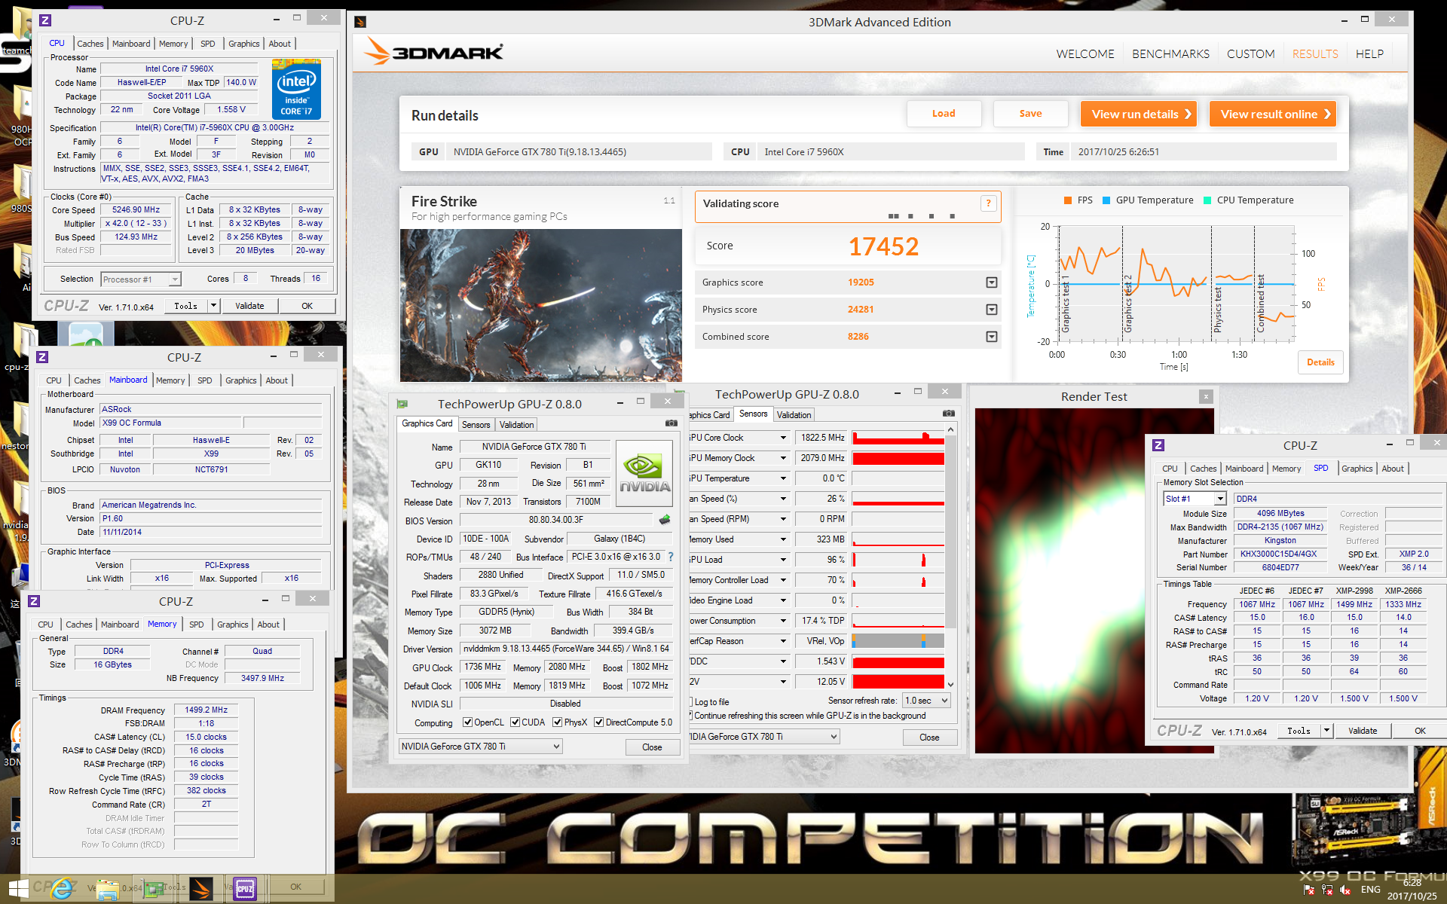Expand the Graphics score details
The width and height of the screenshot is (1447, 904).
click(x=992, y=282)
